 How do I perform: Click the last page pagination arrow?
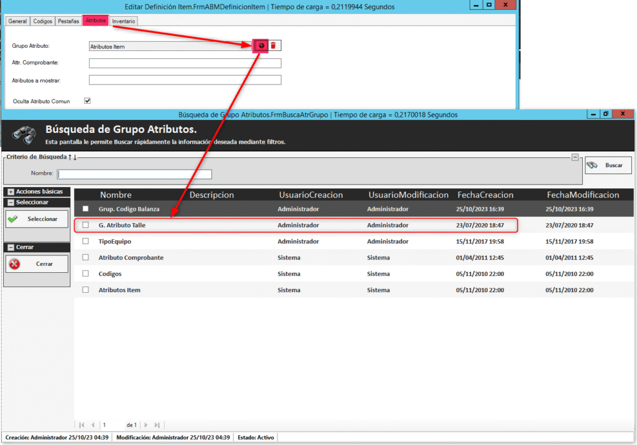click(157, 425)
